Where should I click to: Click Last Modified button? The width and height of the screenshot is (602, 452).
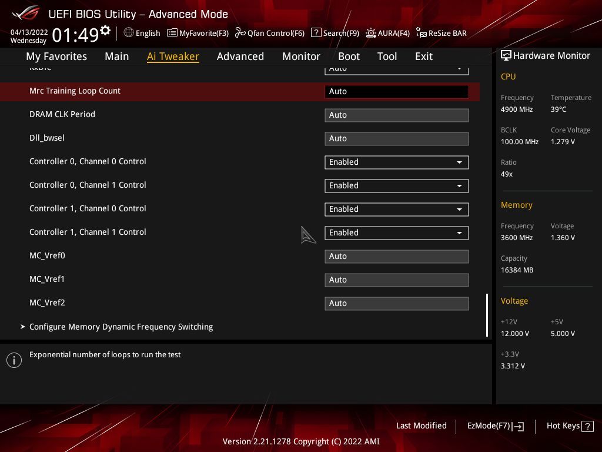click(421, 426)
